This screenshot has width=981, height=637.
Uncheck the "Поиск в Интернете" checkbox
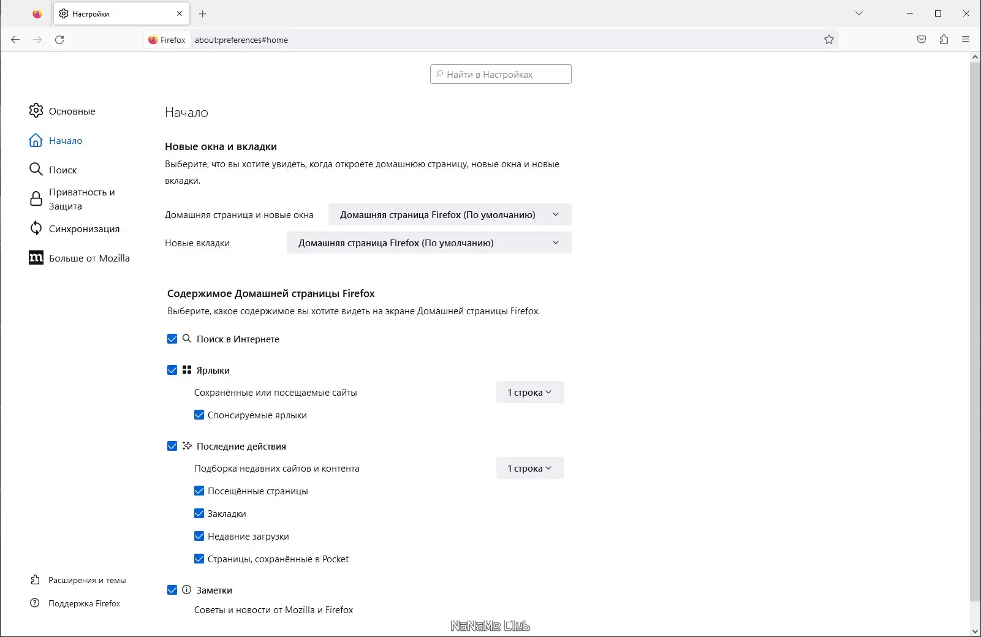172,339
